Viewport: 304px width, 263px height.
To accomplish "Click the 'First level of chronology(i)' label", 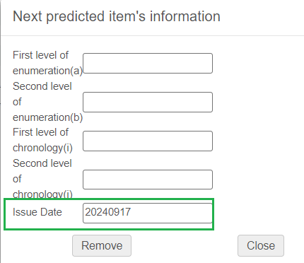I will coord(42,140).
